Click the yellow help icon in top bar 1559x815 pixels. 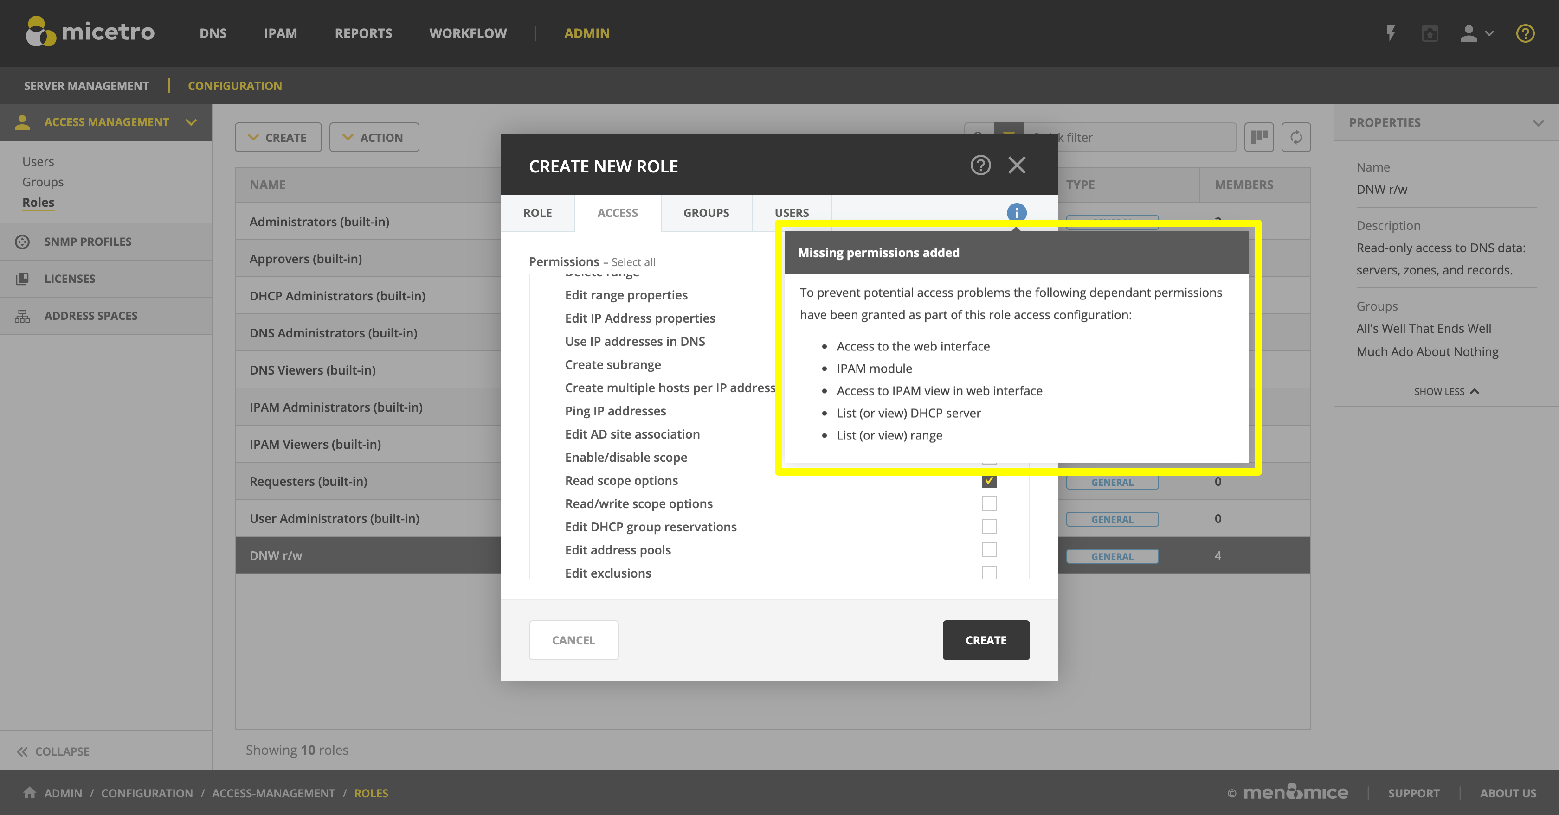pyautogui.click(x=1525, y=33)
